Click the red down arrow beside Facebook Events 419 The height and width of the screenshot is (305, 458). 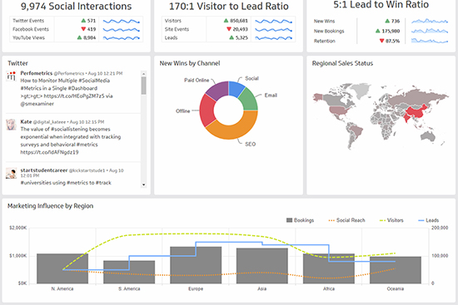coord(83,29)
